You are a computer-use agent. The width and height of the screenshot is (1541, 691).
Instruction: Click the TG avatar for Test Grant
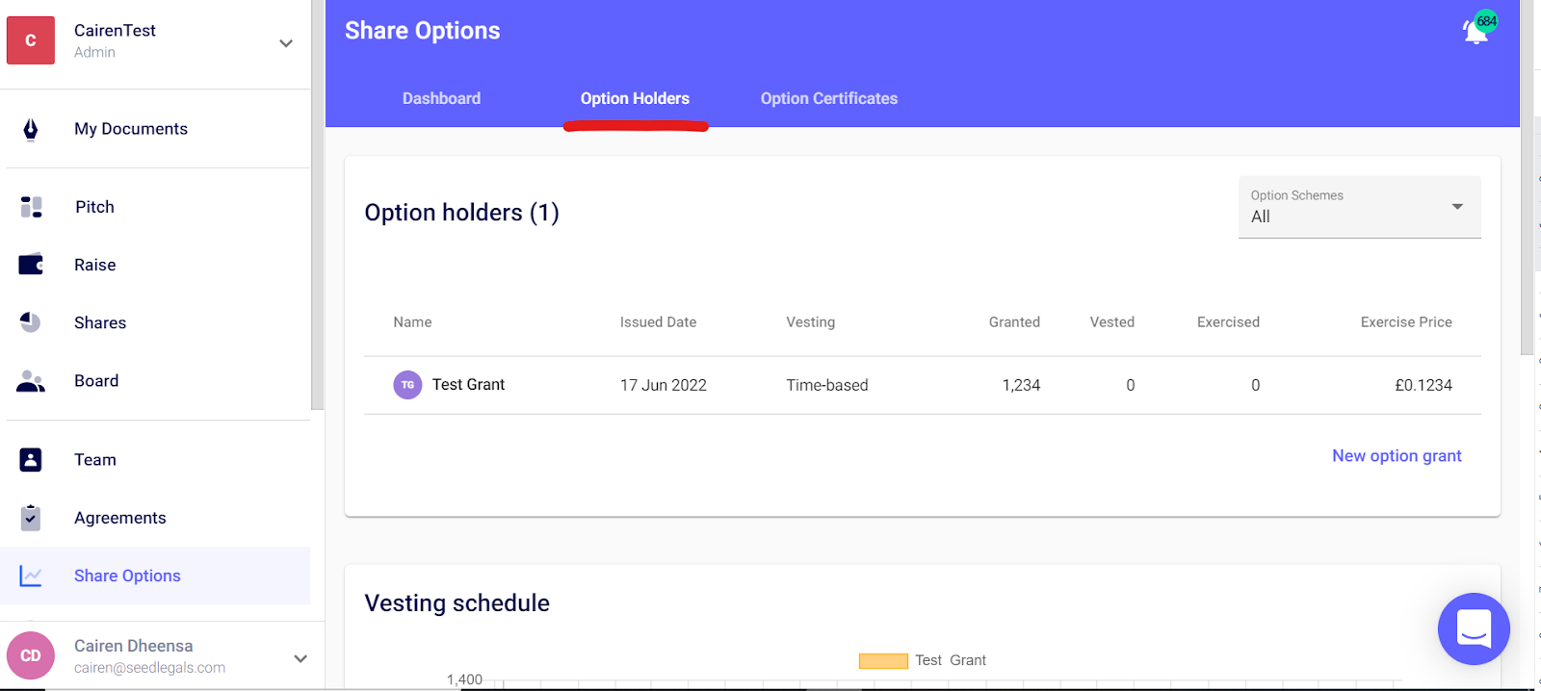(x=407, y=385)
